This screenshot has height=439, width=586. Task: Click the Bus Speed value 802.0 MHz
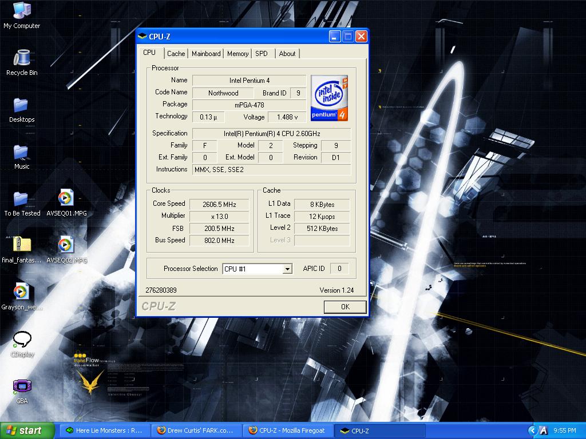point(219,241)
